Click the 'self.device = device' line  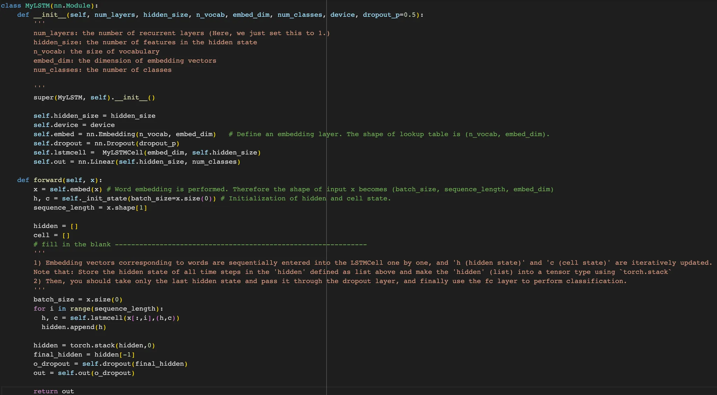click(x=74, y=125)
